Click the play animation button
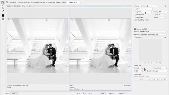 158,79
